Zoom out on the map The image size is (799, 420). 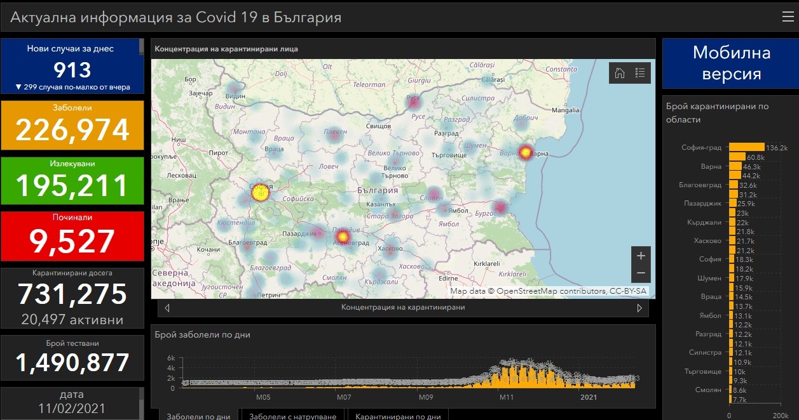coord(641,273)
